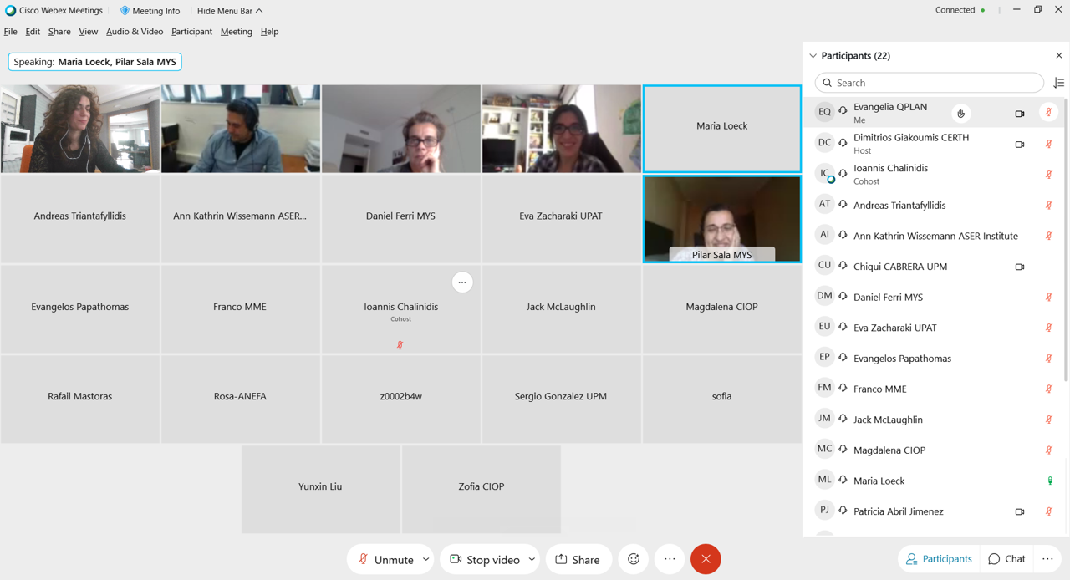Click Meeting Info
The width and height of the screenshot is (1070, 580).
pyautogui.click(x=150, y=11)
